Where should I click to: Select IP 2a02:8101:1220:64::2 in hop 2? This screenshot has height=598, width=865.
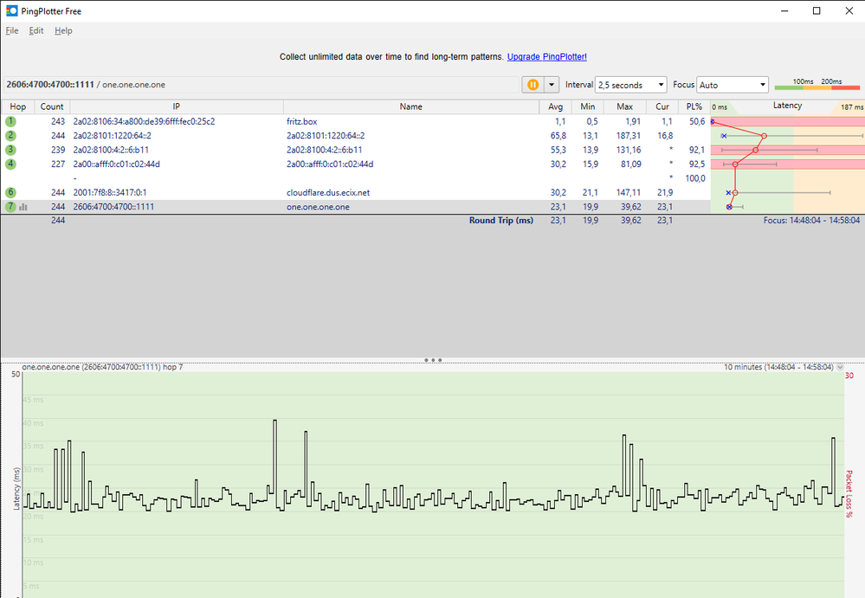coord(112,136)
